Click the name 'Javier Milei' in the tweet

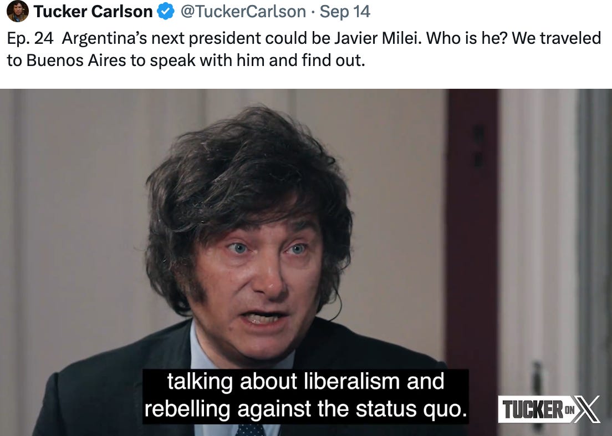coord(378,38)
